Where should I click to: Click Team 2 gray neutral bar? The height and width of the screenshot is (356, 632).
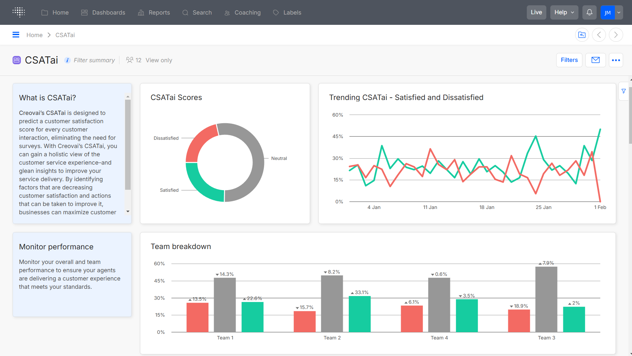click(x=332, y=304)
